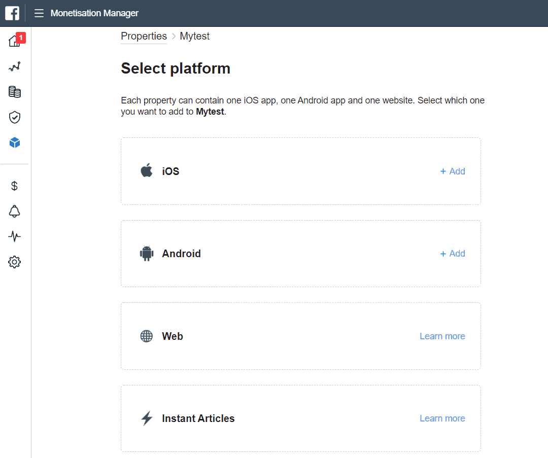Select the iOS platform card label
Screen dimensions: 548x458
pos(170,171)
